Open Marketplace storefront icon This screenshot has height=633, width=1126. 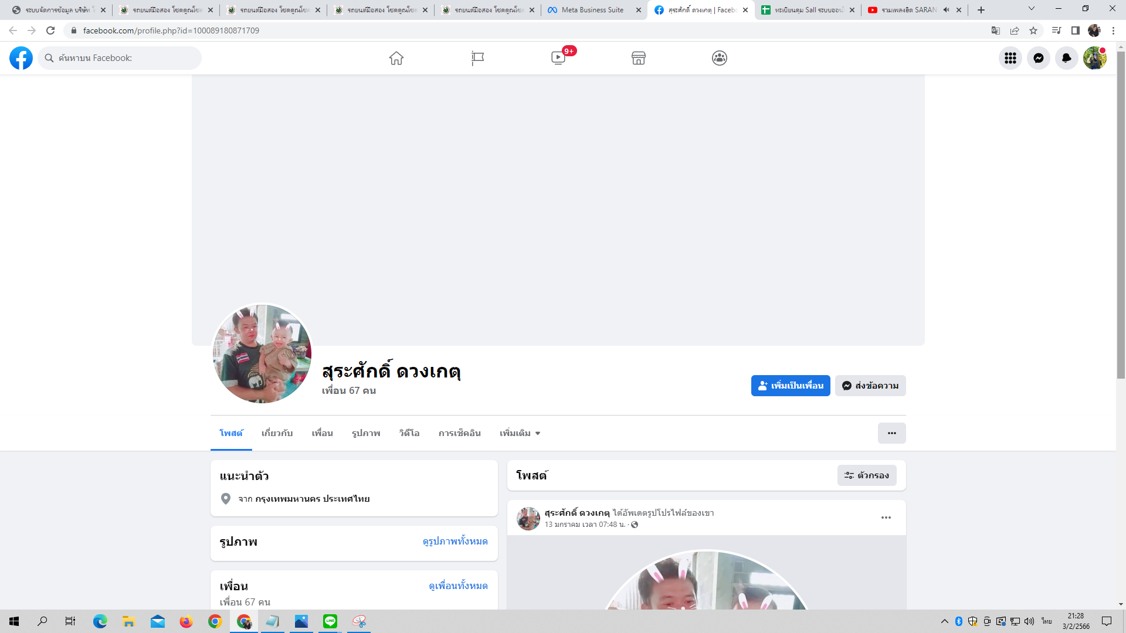639,58
